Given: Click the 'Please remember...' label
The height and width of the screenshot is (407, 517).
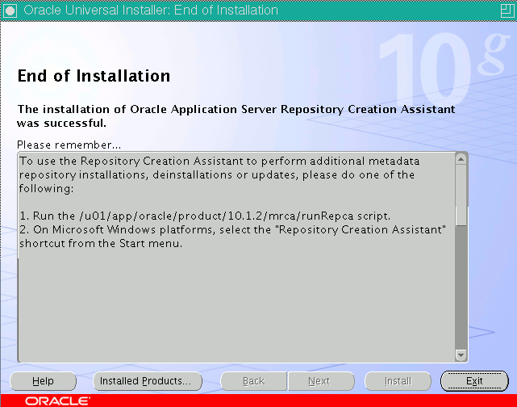Looking at the screenshot, I should [x=69, y=145].
